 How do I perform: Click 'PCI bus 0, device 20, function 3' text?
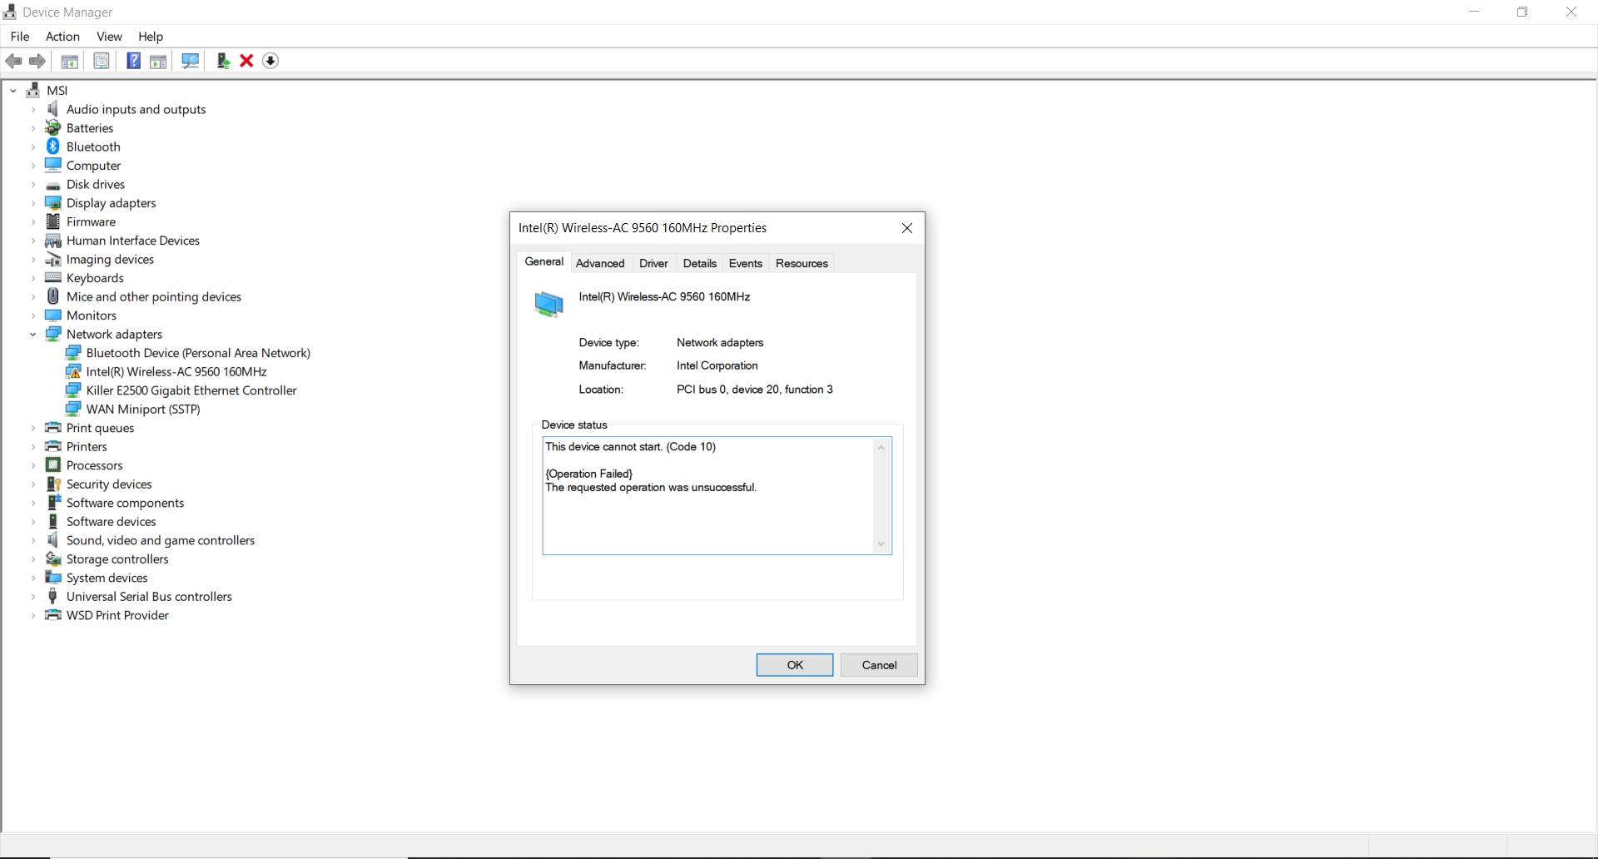pos(755,390)
